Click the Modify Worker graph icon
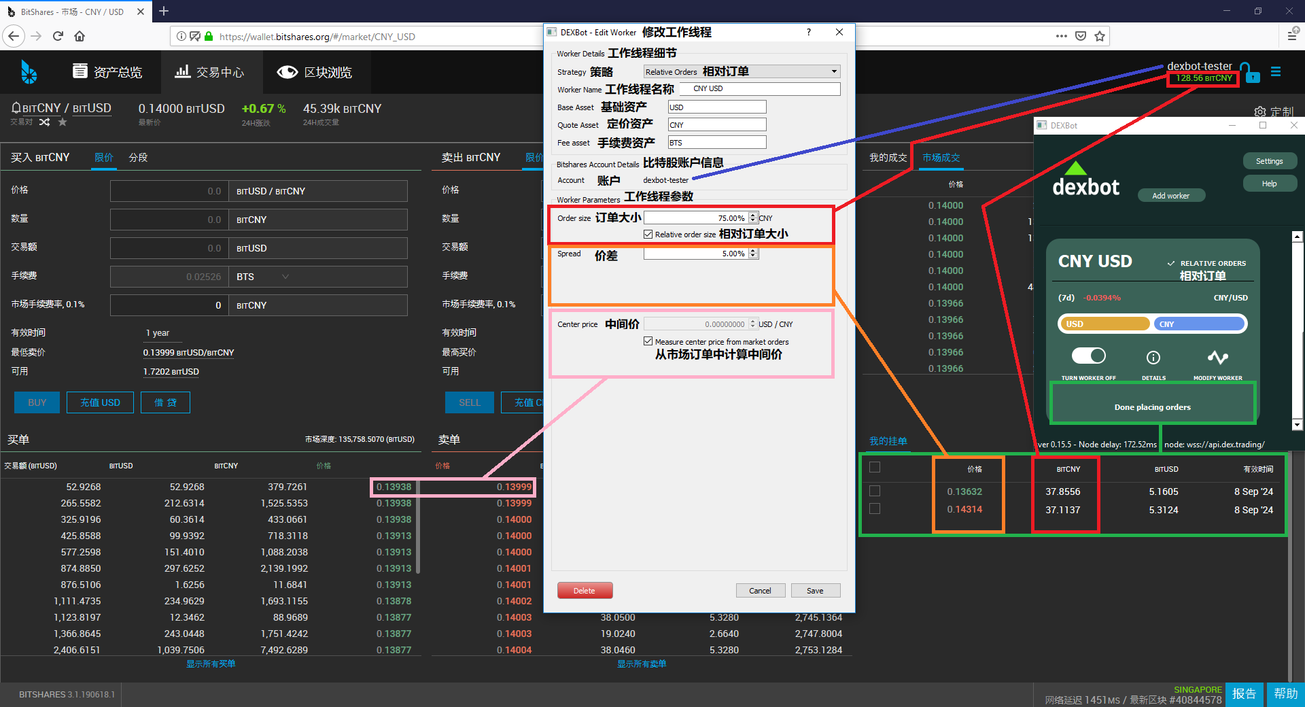 [x=1217, y=358]
